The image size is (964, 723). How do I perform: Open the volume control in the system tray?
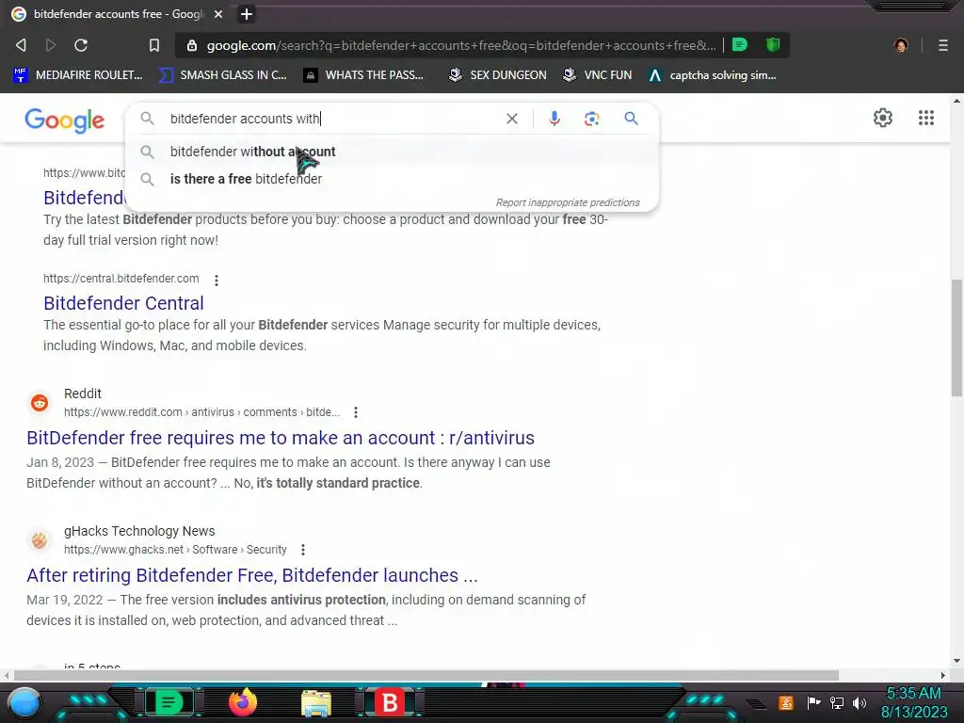tap(860, 702)
